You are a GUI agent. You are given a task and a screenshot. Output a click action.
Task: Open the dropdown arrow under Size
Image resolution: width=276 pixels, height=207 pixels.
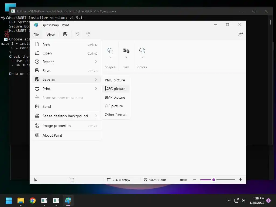point(126,57)
